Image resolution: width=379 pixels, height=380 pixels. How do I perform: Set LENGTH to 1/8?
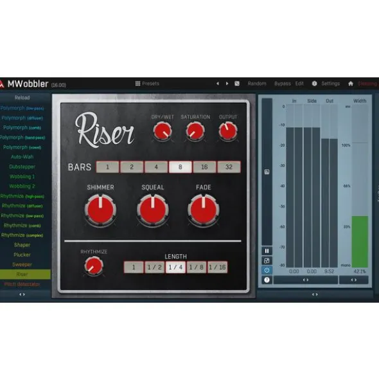point(197,267)
